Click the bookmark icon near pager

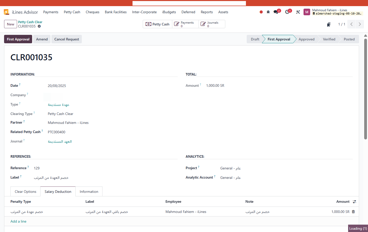(329, 24)
